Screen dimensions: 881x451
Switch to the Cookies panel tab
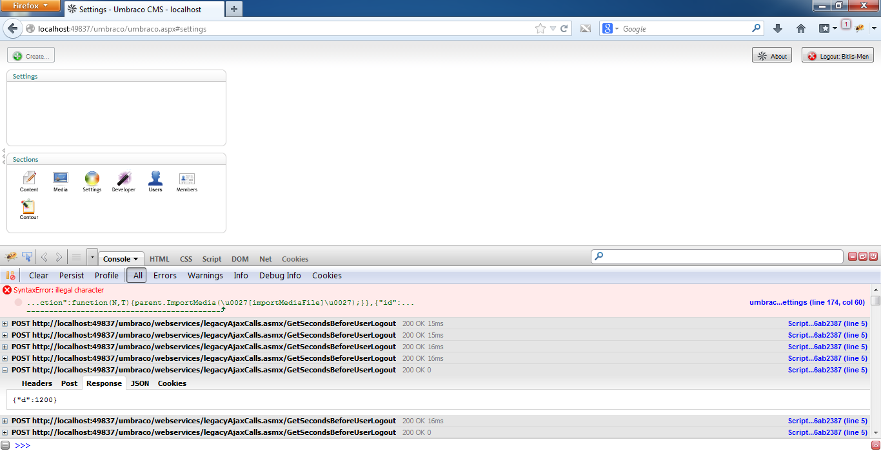click(295, 259)
